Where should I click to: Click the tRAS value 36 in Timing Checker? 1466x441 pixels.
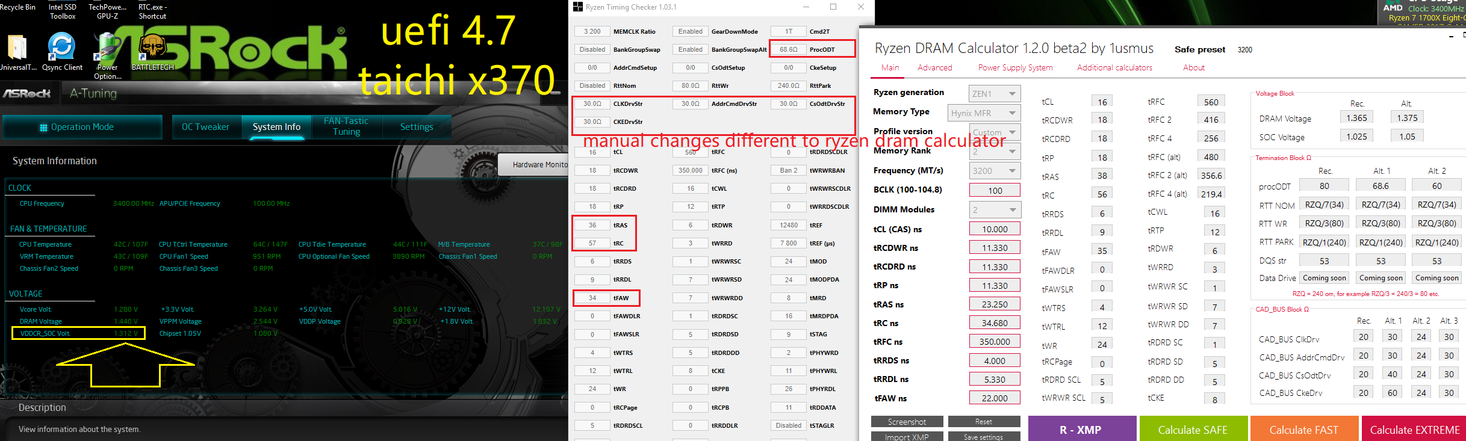click(x=592, y=225)
